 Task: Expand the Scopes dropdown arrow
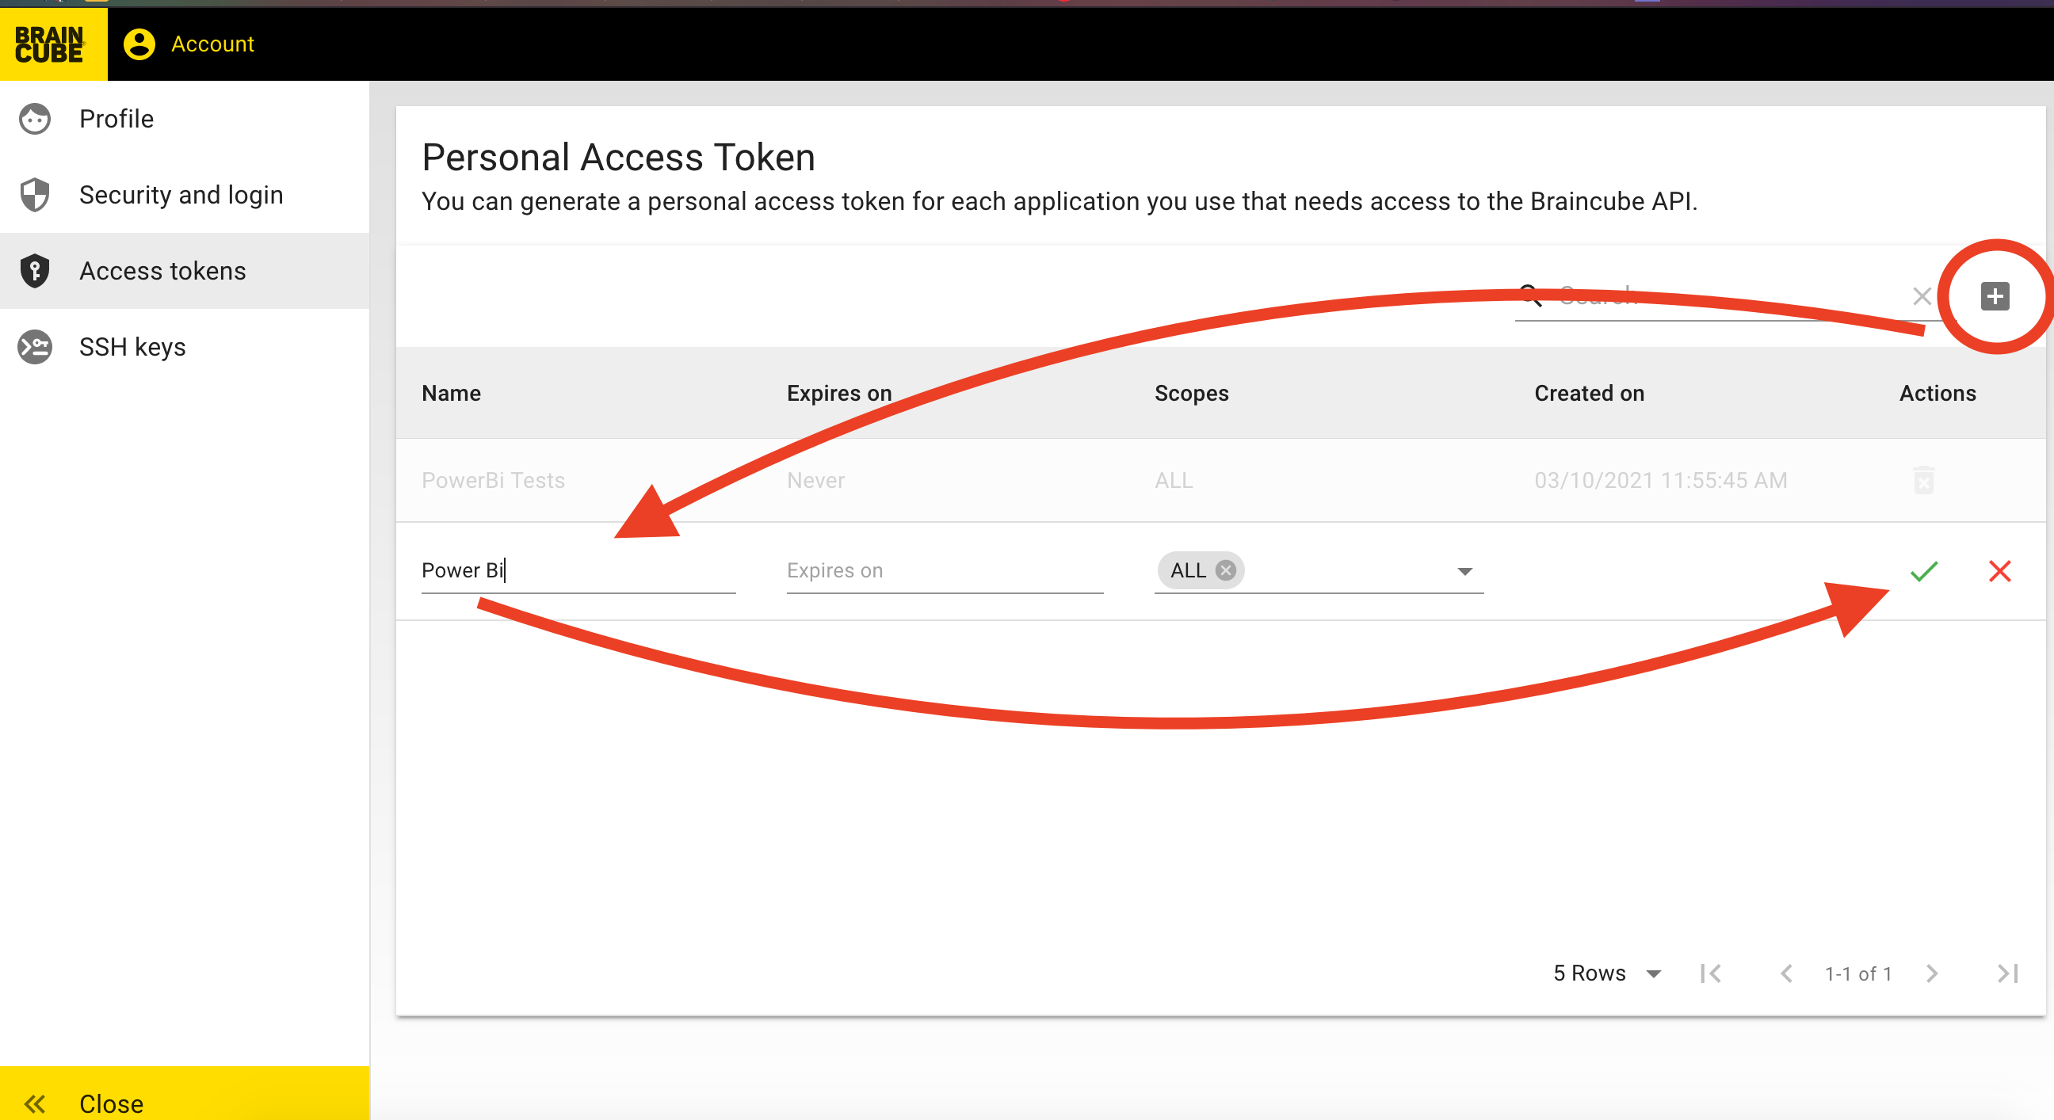tap(1464, 571)
